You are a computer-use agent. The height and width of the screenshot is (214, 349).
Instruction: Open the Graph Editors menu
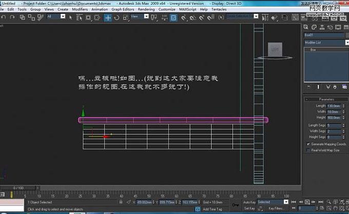[x=123, y=9]
